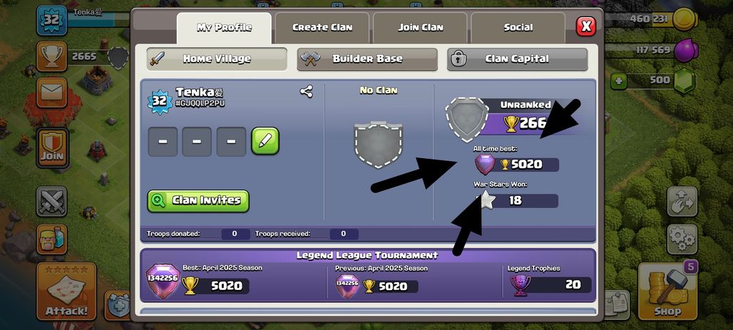Image resolution: width=733 pixels, height=330 pixels.
Task: Open the mail inbox icon
Action: 51,92
